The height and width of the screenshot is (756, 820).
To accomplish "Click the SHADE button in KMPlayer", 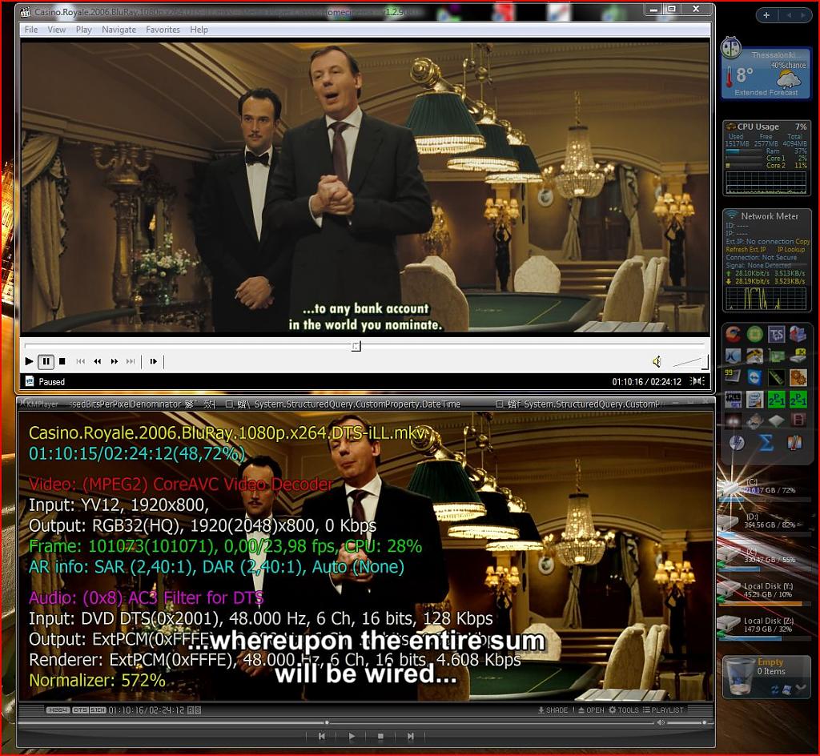I will (x=553, y=710).
